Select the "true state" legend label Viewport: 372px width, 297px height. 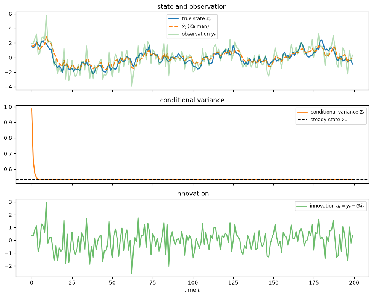196,18
